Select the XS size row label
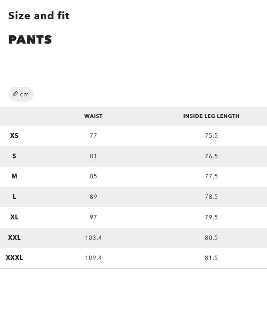The width and height of the screenshot is (267, 311). point(14,136)
